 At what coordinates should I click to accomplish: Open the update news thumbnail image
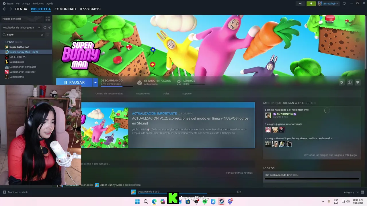click(105, 128)
